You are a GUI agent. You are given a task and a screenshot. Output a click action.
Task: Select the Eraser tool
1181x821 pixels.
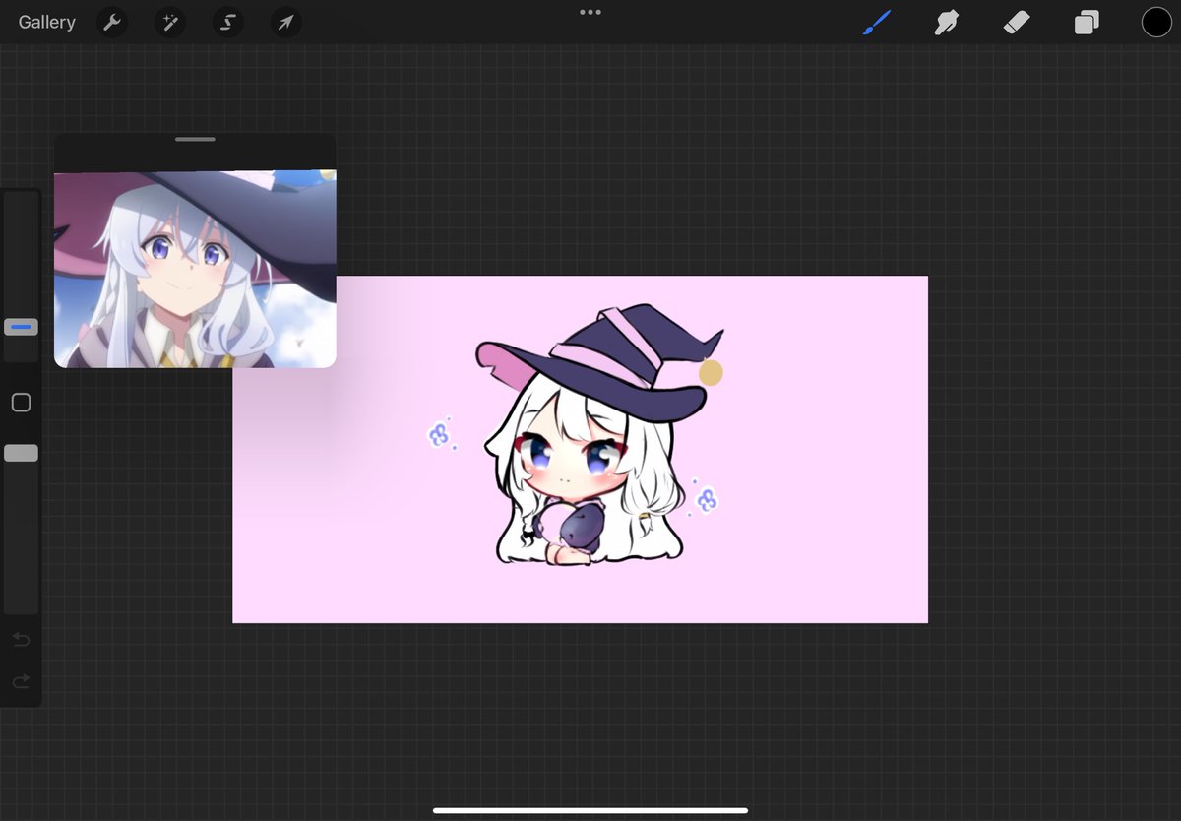tap(1017, 22)
